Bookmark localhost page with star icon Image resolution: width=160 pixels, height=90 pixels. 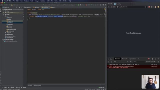point(146,7)
